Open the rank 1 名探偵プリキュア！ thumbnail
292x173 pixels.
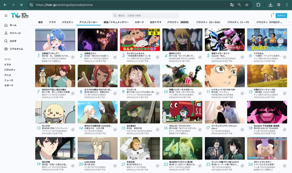coord(55,40)
